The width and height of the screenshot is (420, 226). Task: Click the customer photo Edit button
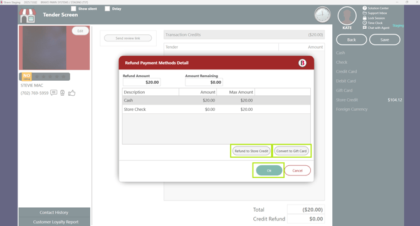tap(80, 31)
